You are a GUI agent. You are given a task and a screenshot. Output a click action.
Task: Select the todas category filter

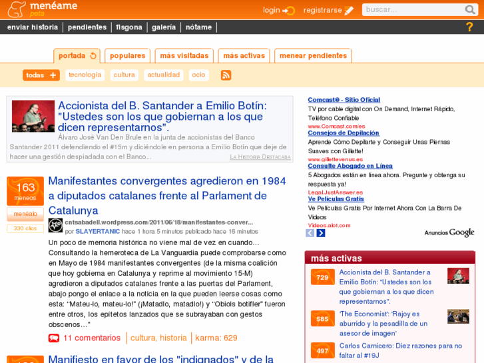tap(41, 75)
